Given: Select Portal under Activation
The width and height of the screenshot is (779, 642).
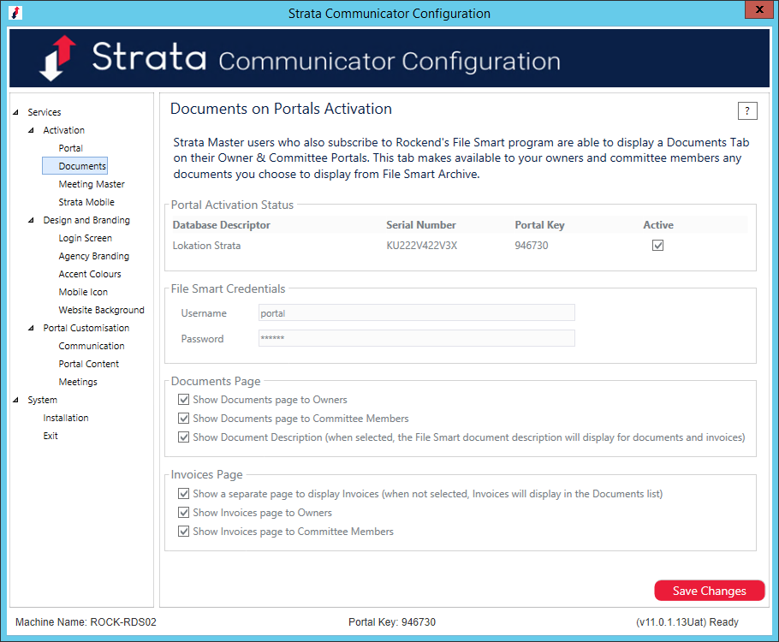Looking at the screenshot, I should coord(70,148).
